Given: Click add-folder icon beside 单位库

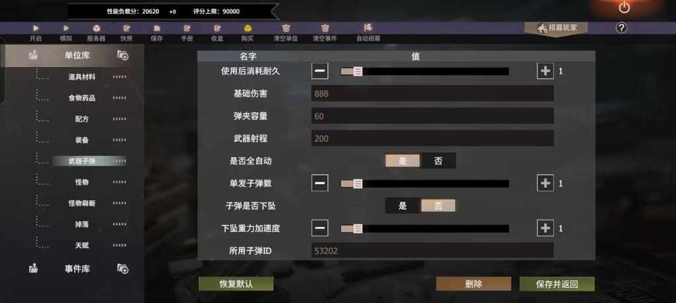Looking at the screenshot, I should point(123,55).
